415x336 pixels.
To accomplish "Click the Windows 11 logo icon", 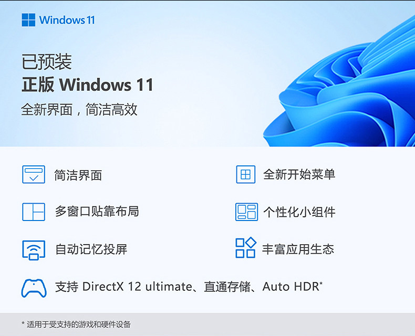I will [28, 20].
